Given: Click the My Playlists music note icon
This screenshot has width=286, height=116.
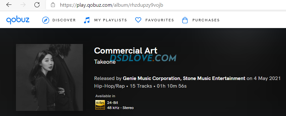Looking at the screenshot, I should click(87, 20).
